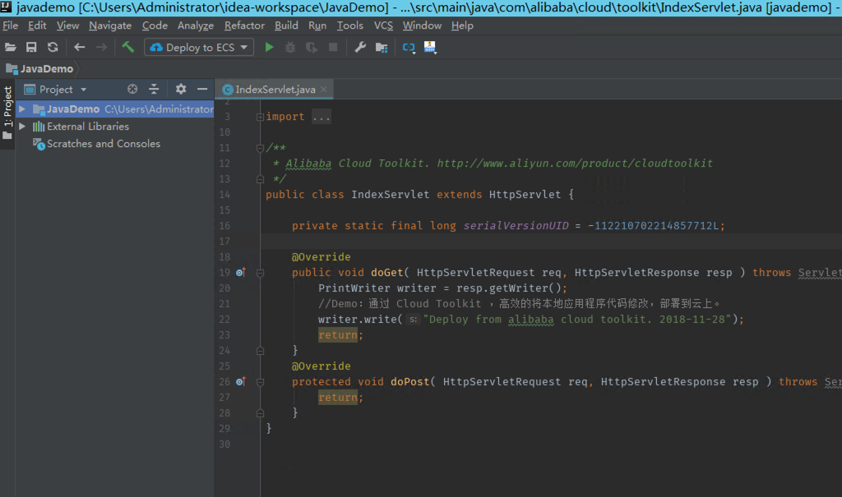Open the Deploy to ECS configuration dropdown
This screenshot has width=842, height=497.
tap(199, 47)
